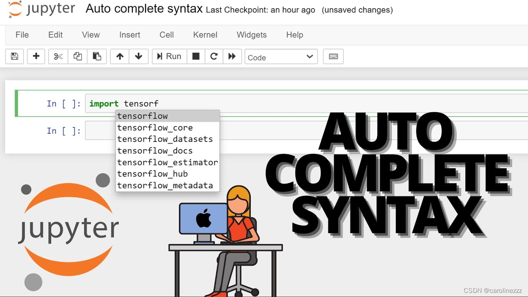The height and width of the screenshot is (297, 528).
Task: Move the selected cell down
Action: point(139,57)
